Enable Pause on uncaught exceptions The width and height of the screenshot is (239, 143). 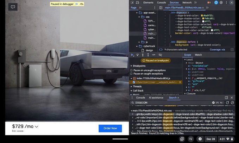click(x=131, y=70)
